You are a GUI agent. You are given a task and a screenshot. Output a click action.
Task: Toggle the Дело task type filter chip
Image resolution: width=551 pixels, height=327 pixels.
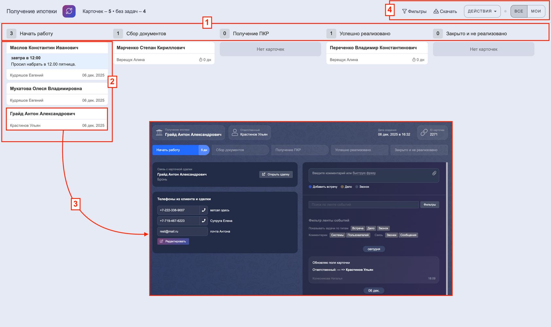click(371, 228)
